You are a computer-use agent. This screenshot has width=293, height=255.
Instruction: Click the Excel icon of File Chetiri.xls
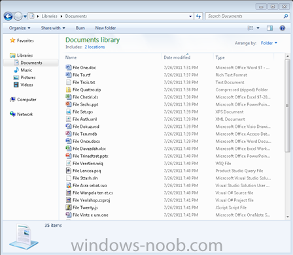pyautogui.click(x=69, y=97)
